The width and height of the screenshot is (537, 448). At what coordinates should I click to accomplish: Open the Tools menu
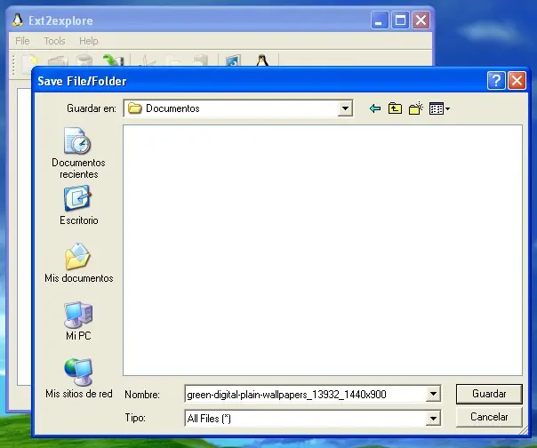pyautogui.click(x=54, y=41)
